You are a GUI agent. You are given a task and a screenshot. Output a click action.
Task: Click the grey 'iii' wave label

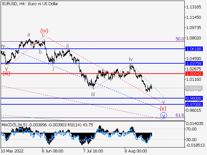pos(93,94)
